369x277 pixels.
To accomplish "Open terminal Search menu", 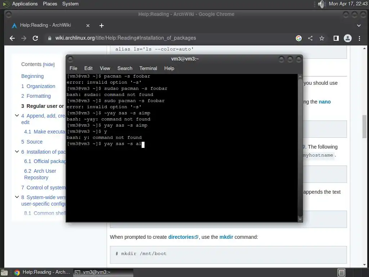I will pos(125,68).
